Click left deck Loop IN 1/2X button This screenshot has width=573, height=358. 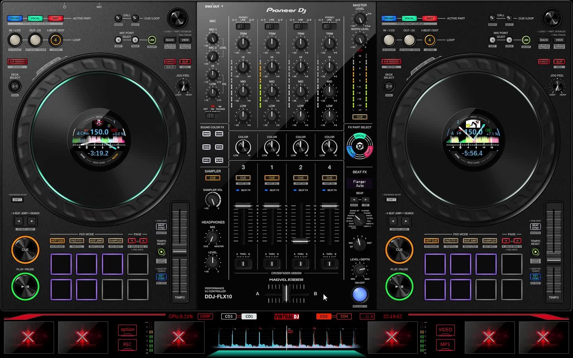[15, 40]
